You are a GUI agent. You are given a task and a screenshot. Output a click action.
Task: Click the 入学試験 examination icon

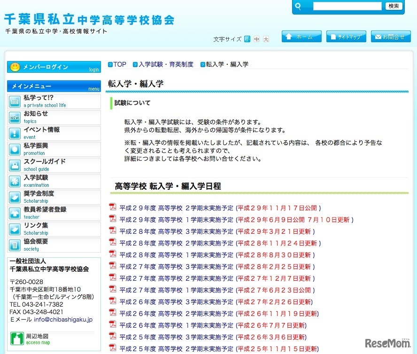15,181
